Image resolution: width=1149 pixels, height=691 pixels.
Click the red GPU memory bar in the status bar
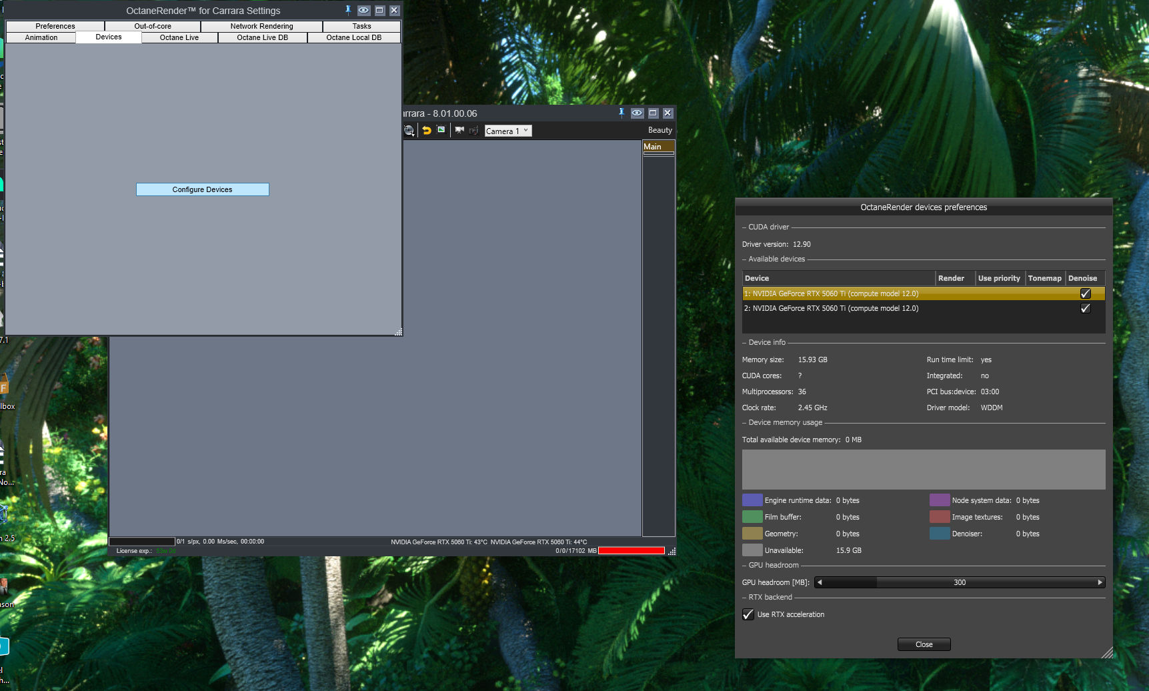632,551
